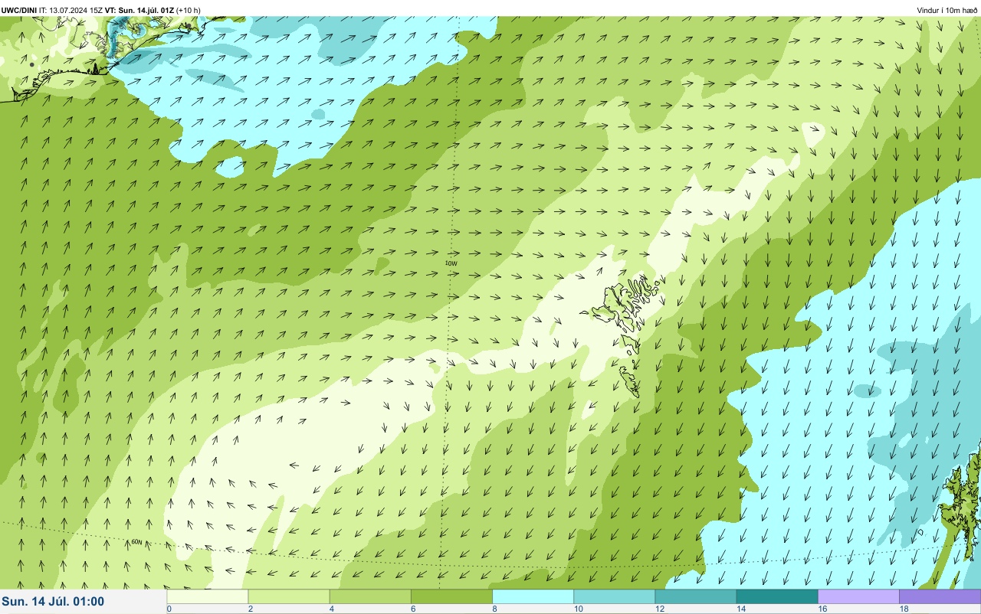Click the "60N" latitude label on map
This screenshot has height=614, width=981.
[136, 542]
